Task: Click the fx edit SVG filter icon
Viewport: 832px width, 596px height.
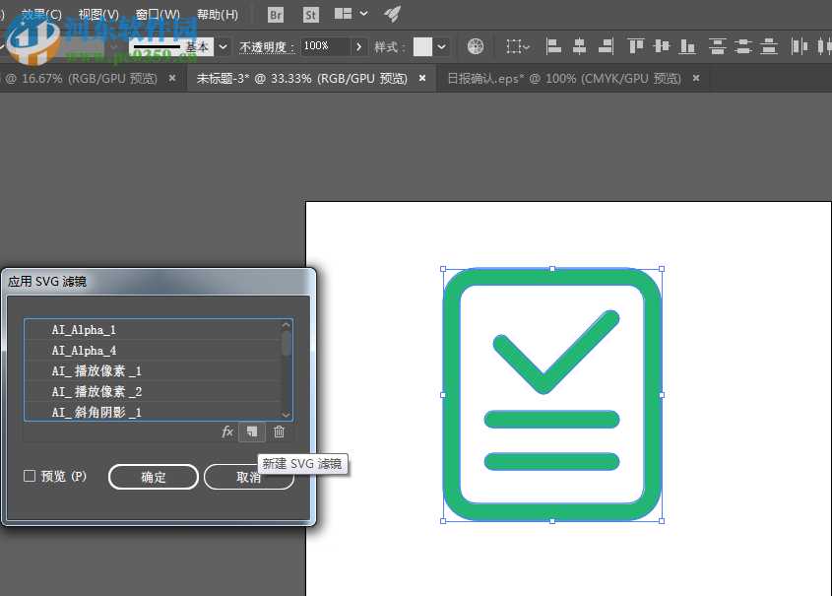Action: pyautogui.click(x=227, y=431)
